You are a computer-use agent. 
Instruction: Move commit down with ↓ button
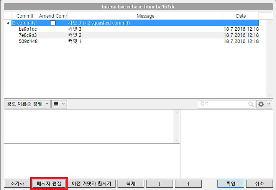click(159, 183)
